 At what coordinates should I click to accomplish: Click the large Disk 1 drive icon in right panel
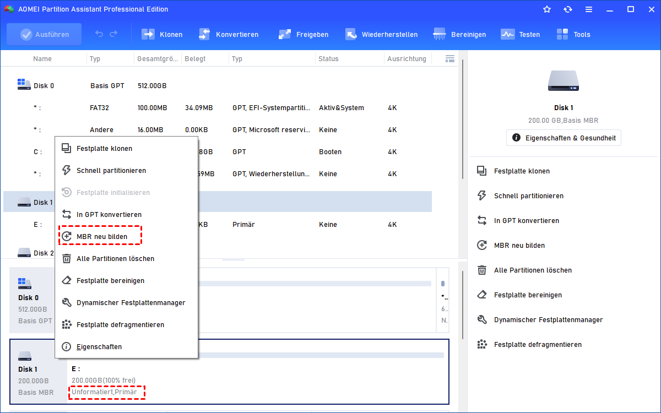tap(564, 81)
